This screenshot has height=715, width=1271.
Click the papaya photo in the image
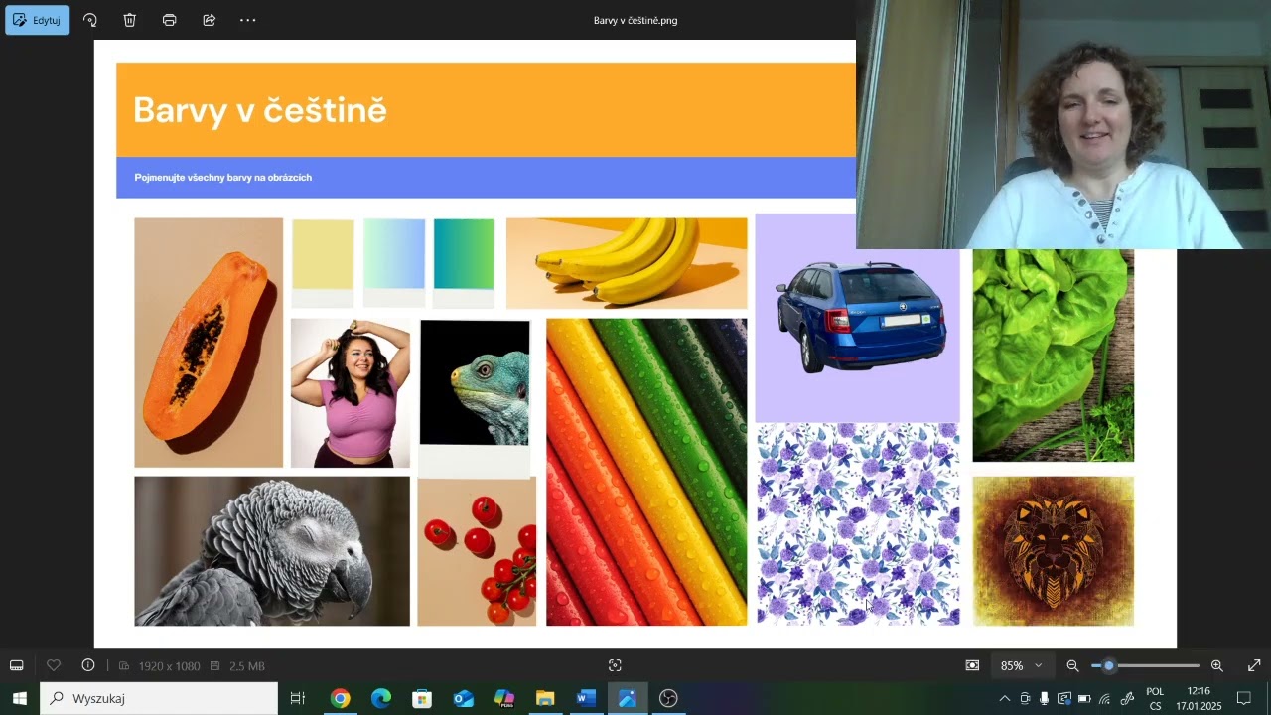click(x=209, y=343)
